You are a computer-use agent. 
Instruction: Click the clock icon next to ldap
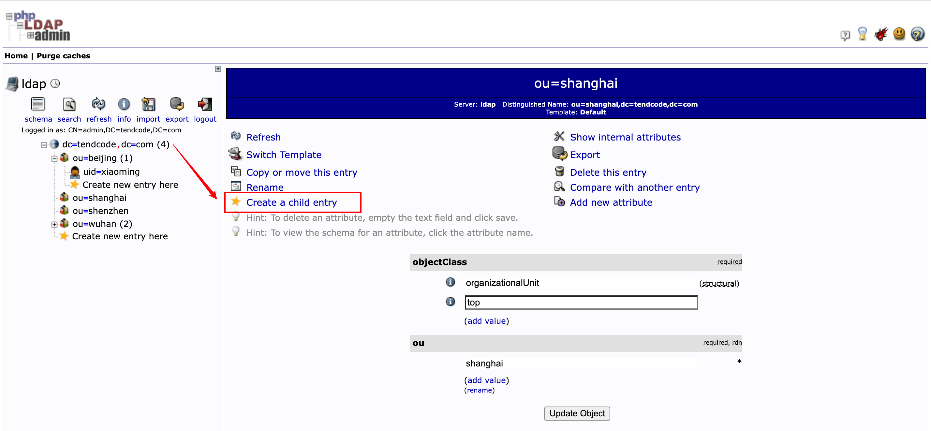[55, 83]
